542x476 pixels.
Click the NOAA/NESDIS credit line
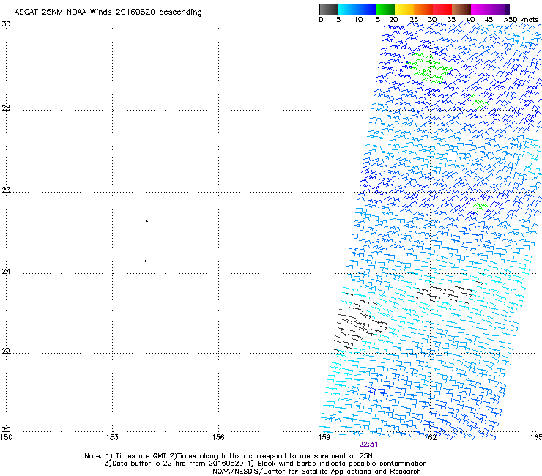(316, 472)
